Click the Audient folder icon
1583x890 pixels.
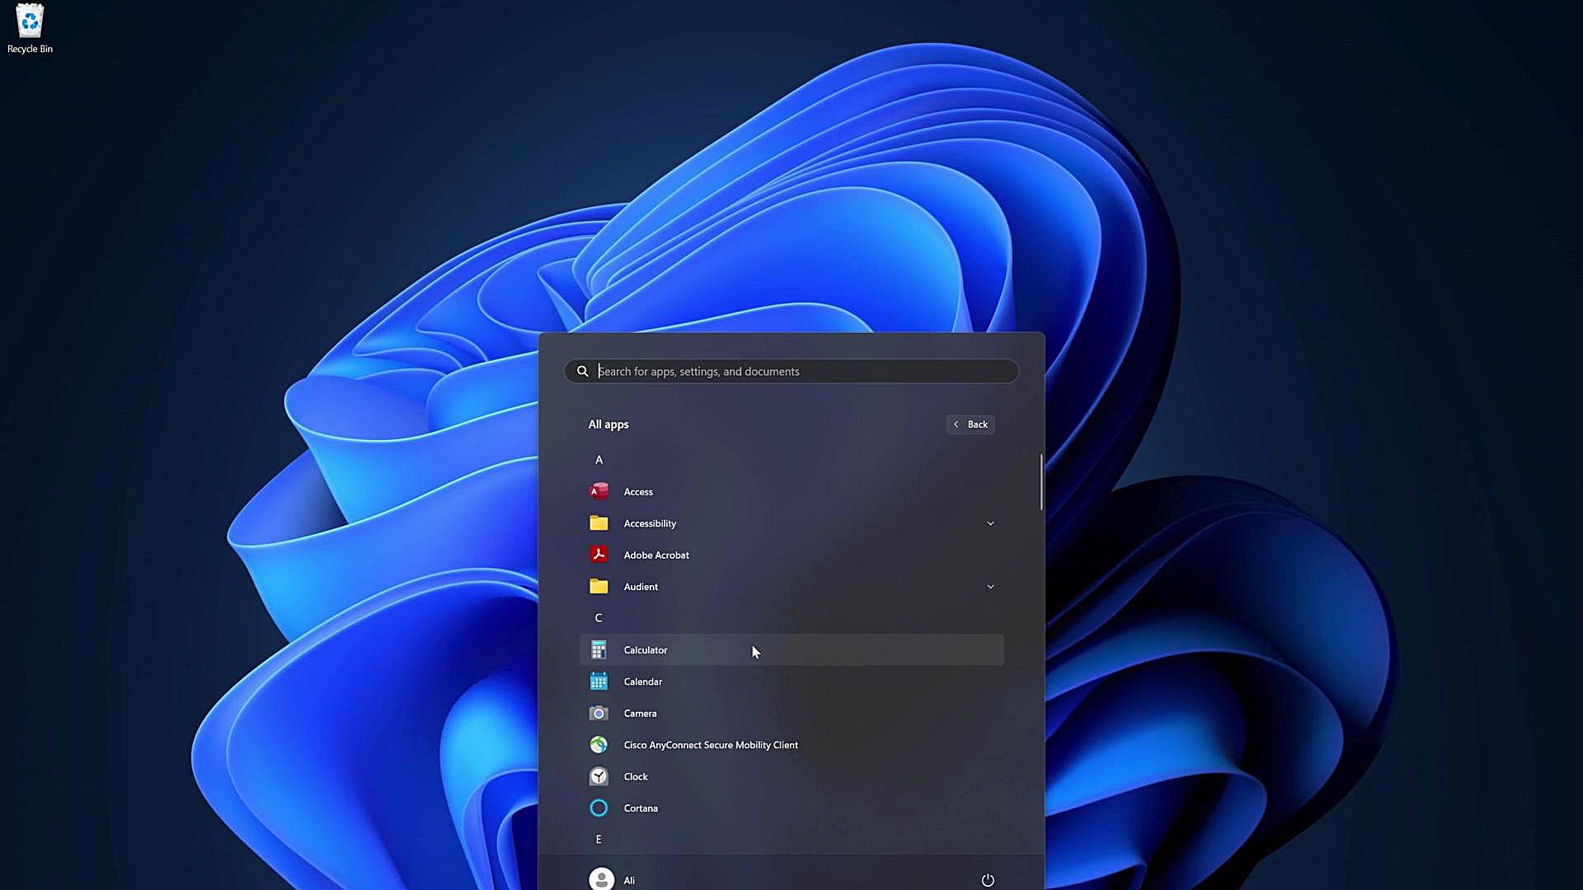pyautogui.click(x=599, y=587)
